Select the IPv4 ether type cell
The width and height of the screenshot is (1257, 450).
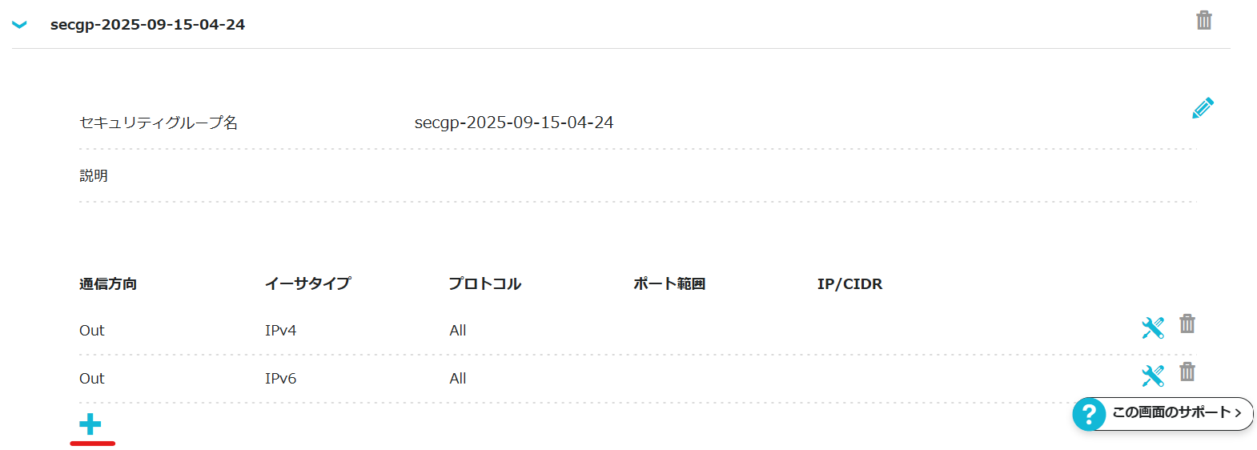280,331
